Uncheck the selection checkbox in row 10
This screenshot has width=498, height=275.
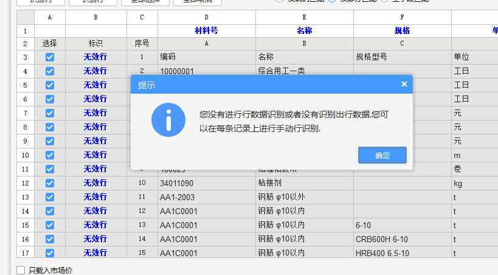[50, 155]
